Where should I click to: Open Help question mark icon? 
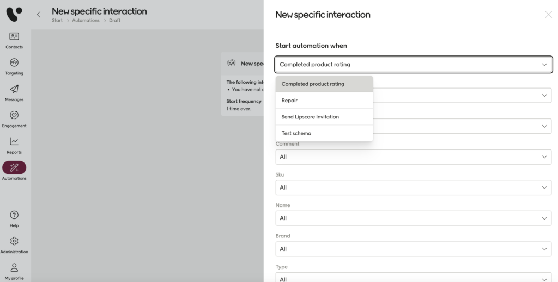pyautogui.click(x=14, y=215)
